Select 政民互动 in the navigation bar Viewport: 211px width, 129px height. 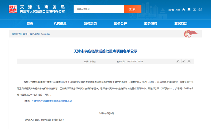click(181, 24)
